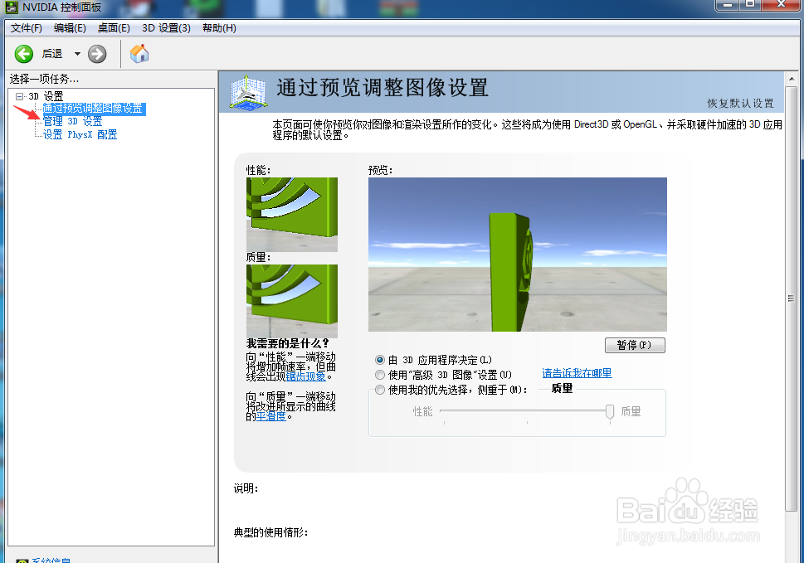Click the right pane vertical scrollbar thumb
The height and width of the screenshot is (563, 804).
(792, 298)
